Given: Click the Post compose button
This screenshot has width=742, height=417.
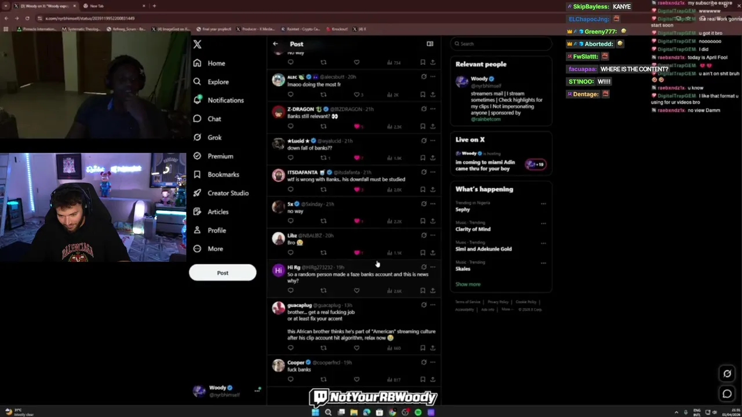Looking at the screenshot, I should (x=223, y=273).
